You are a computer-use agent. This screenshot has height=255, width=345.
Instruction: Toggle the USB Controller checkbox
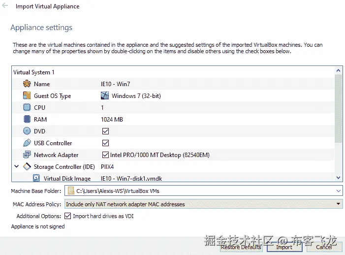(x=105, y=143)
